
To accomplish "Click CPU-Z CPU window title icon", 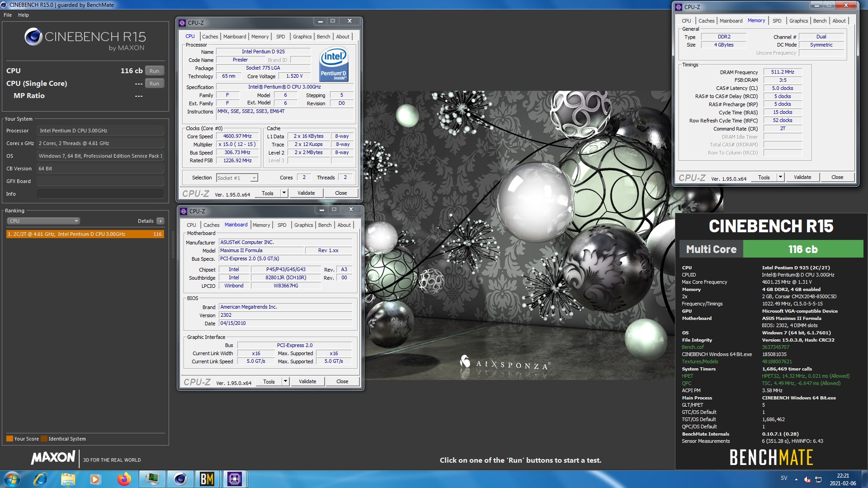I will point(182,23).
